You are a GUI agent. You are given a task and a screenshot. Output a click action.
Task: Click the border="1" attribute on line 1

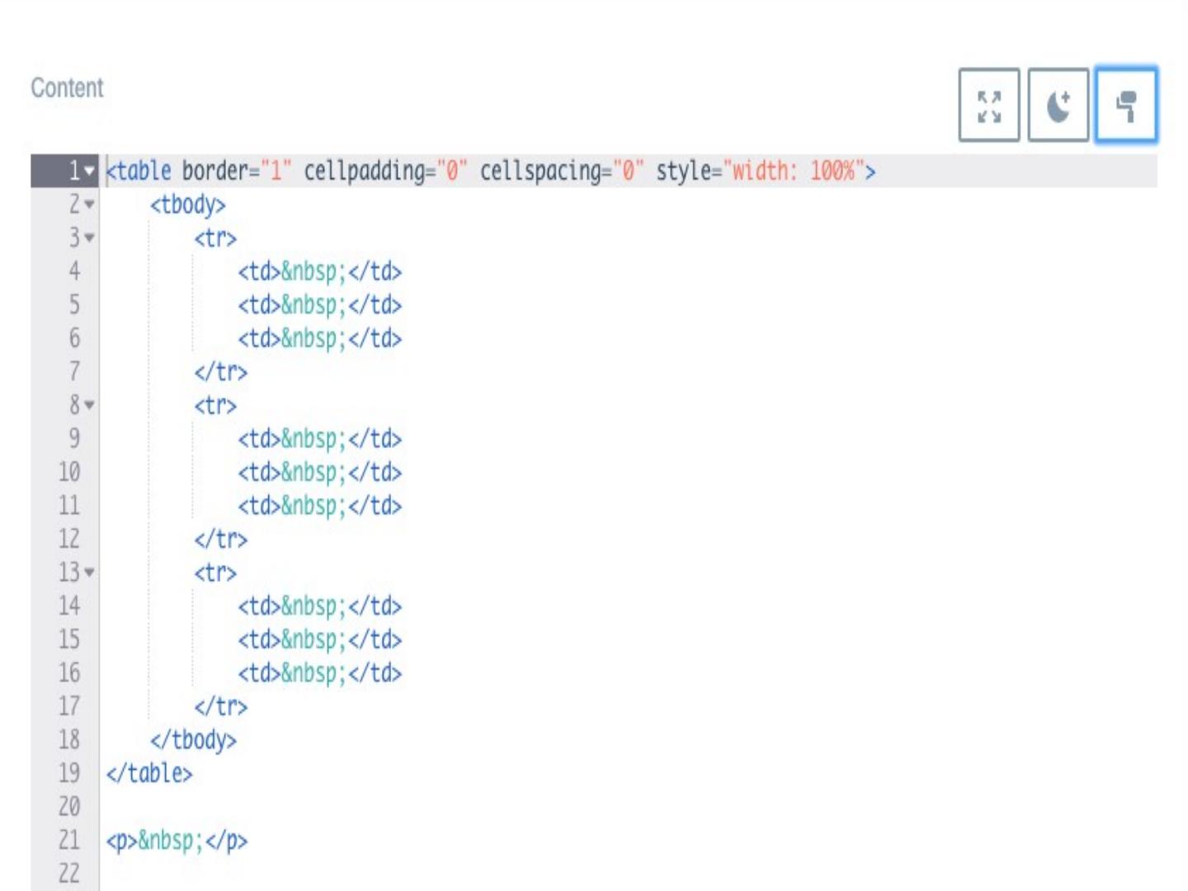237,171
